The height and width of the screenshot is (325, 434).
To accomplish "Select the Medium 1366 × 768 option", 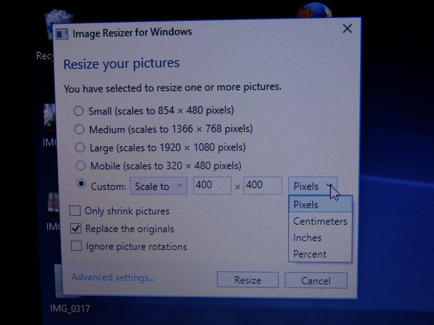I will pyautogui.click(x=79, y=129).
